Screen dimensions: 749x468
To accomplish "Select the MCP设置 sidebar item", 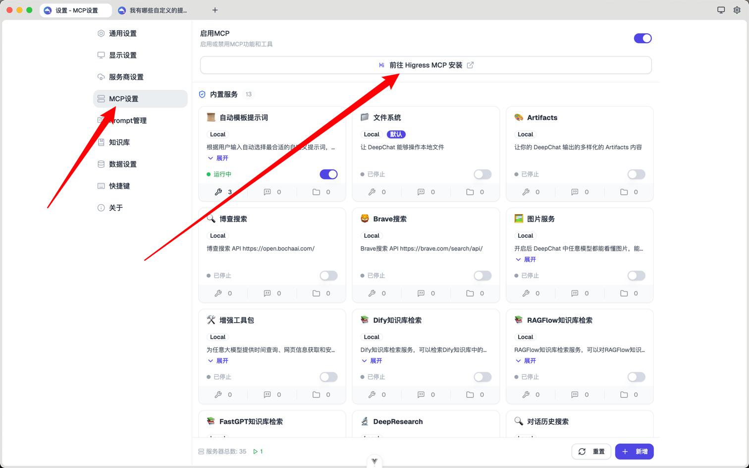I will click(x=140, y=99).
